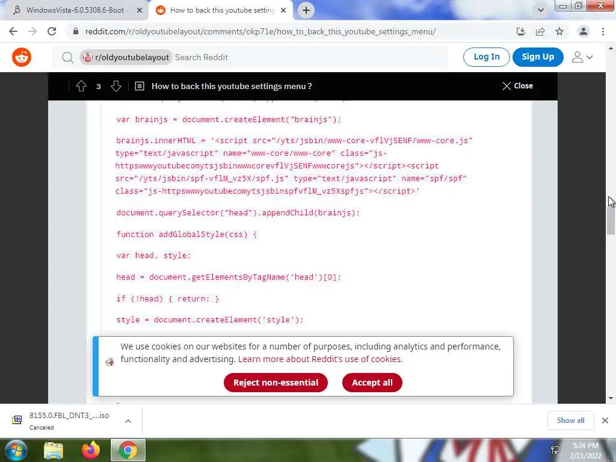This screenshot has width=616, height=462.
Task: Click the 'document.querySelector("head").appendChild(brainjs);' line
Action: tap(238, 212)
